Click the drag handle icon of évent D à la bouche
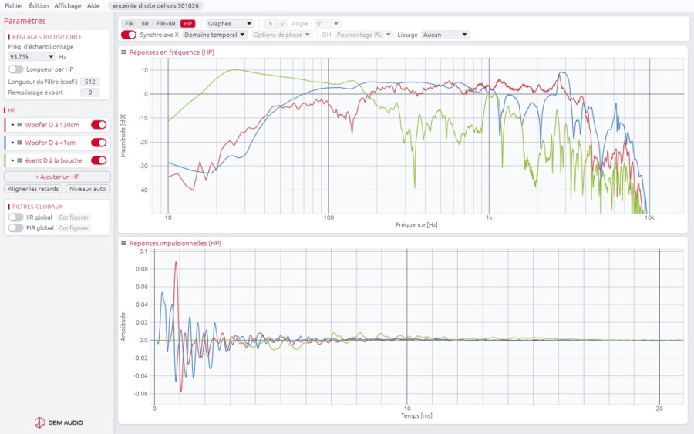The image size is (694, 434). pos(19,160)
